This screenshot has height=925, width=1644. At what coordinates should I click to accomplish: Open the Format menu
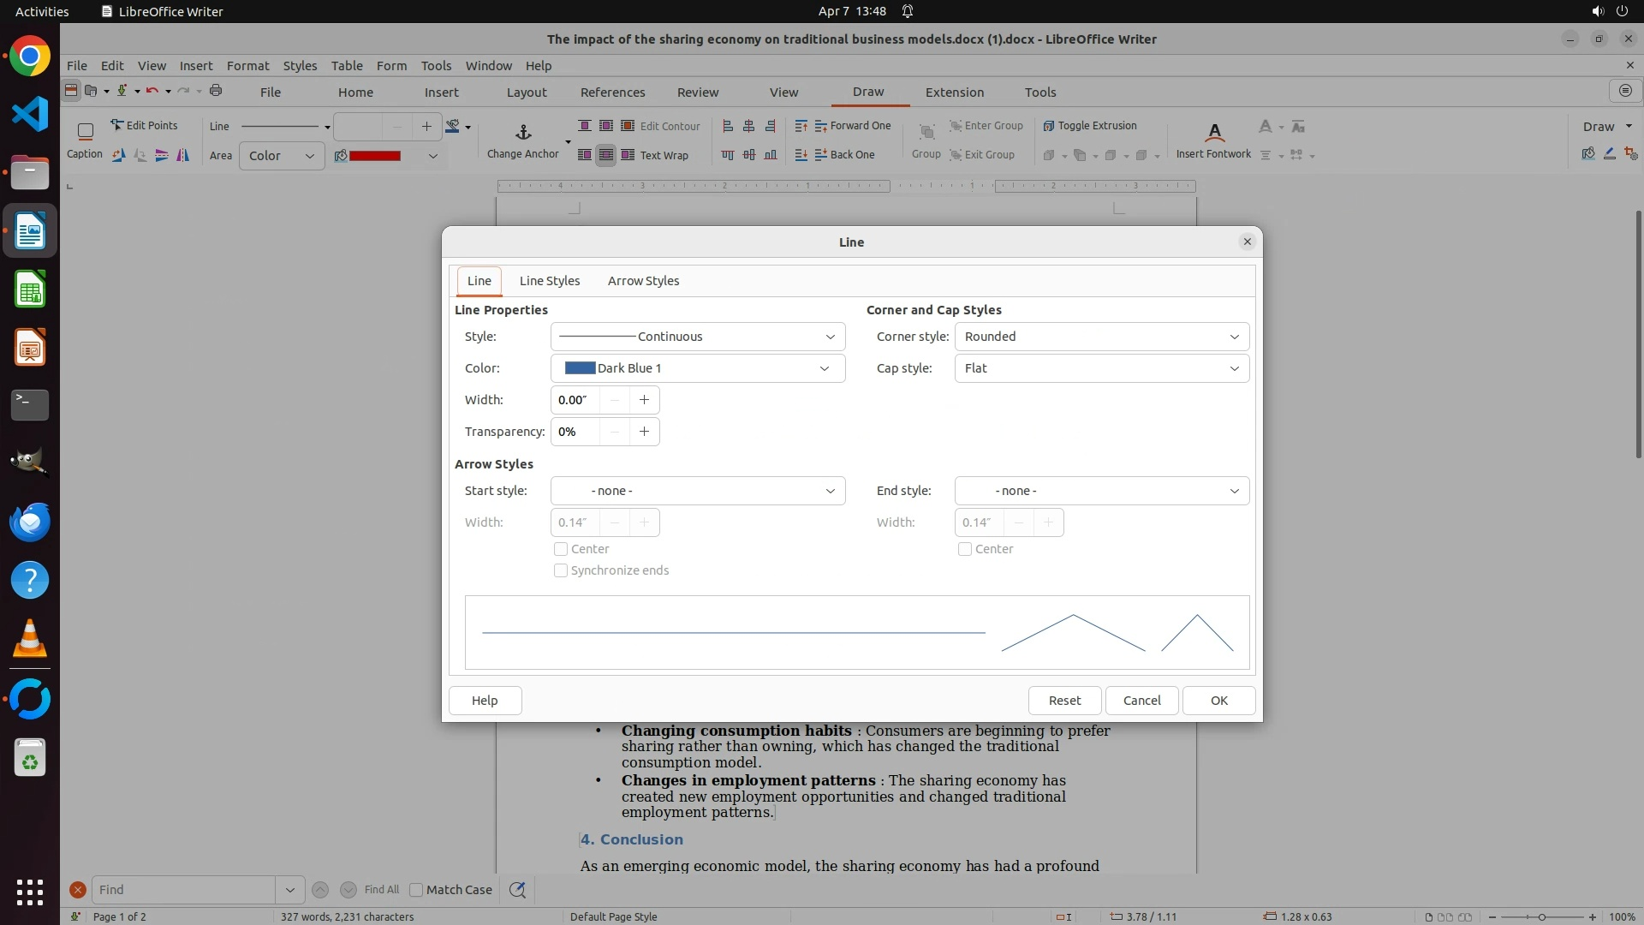[247, 66]
